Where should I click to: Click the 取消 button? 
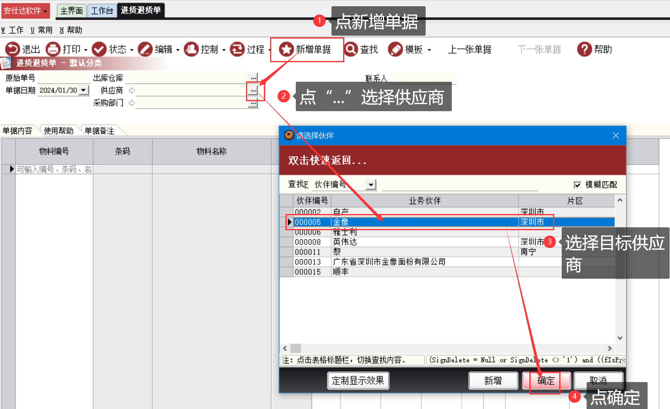[x=598, y=381]
